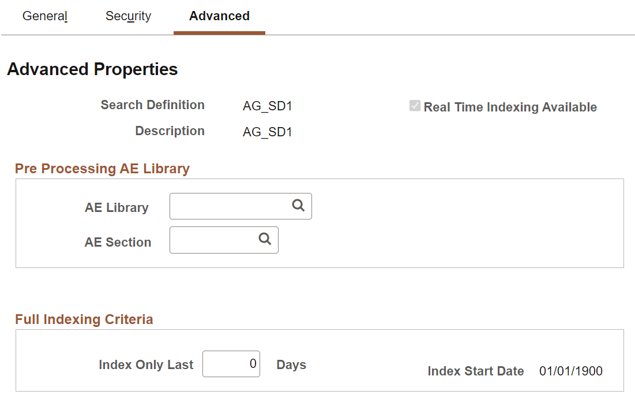Click the Real Time Indexing Available label

[x=510, y=107]
